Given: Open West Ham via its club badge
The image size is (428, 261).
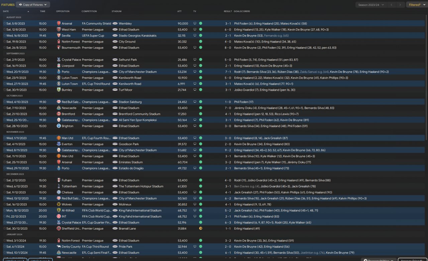Looking at the screenshot, I should click(x=59, y=30).
